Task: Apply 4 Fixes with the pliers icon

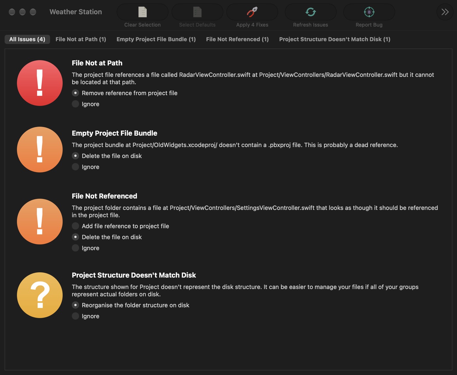Action: (252, 12)
